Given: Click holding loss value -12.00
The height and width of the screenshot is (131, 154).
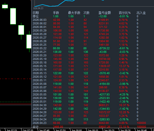Looking at the screenshot, I should [102, 16].
